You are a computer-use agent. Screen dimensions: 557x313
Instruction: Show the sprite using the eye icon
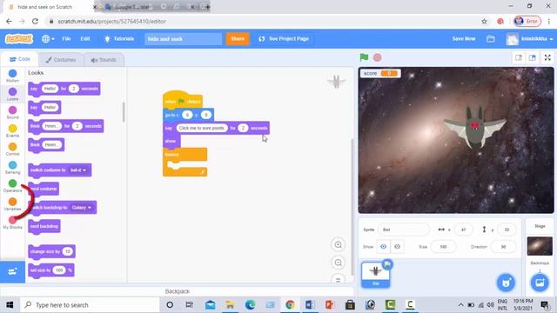(383, 246)
